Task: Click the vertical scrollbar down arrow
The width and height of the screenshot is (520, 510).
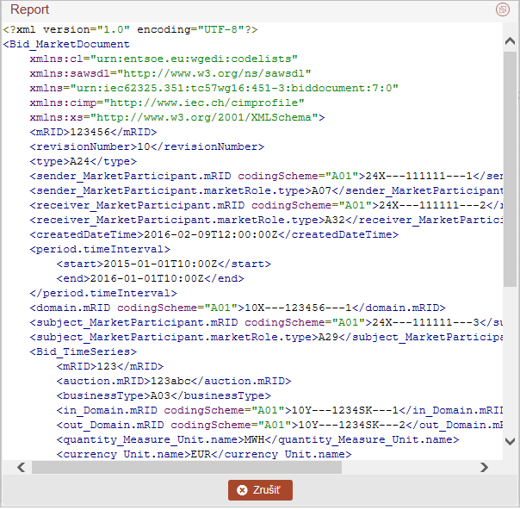Action: [x=510, y=441]
